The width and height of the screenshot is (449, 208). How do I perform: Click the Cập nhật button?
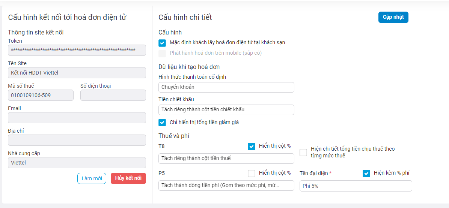click(x=393, y=17)
